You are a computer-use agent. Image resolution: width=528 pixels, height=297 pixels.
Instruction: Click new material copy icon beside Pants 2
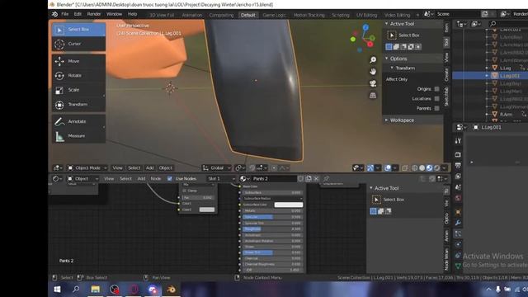(309, 178)
